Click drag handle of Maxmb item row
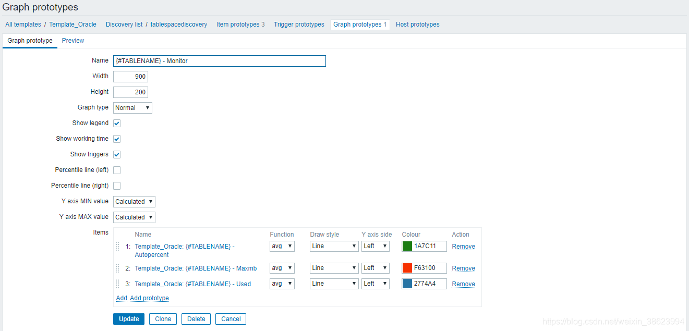Screen dimensions: 689x331 [x=118, y=268]
